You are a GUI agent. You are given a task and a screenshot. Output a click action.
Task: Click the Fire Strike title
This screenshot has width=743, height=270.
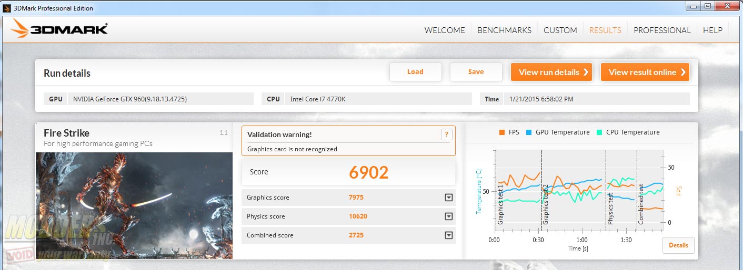pyautogui.click(x=66, y=133)
